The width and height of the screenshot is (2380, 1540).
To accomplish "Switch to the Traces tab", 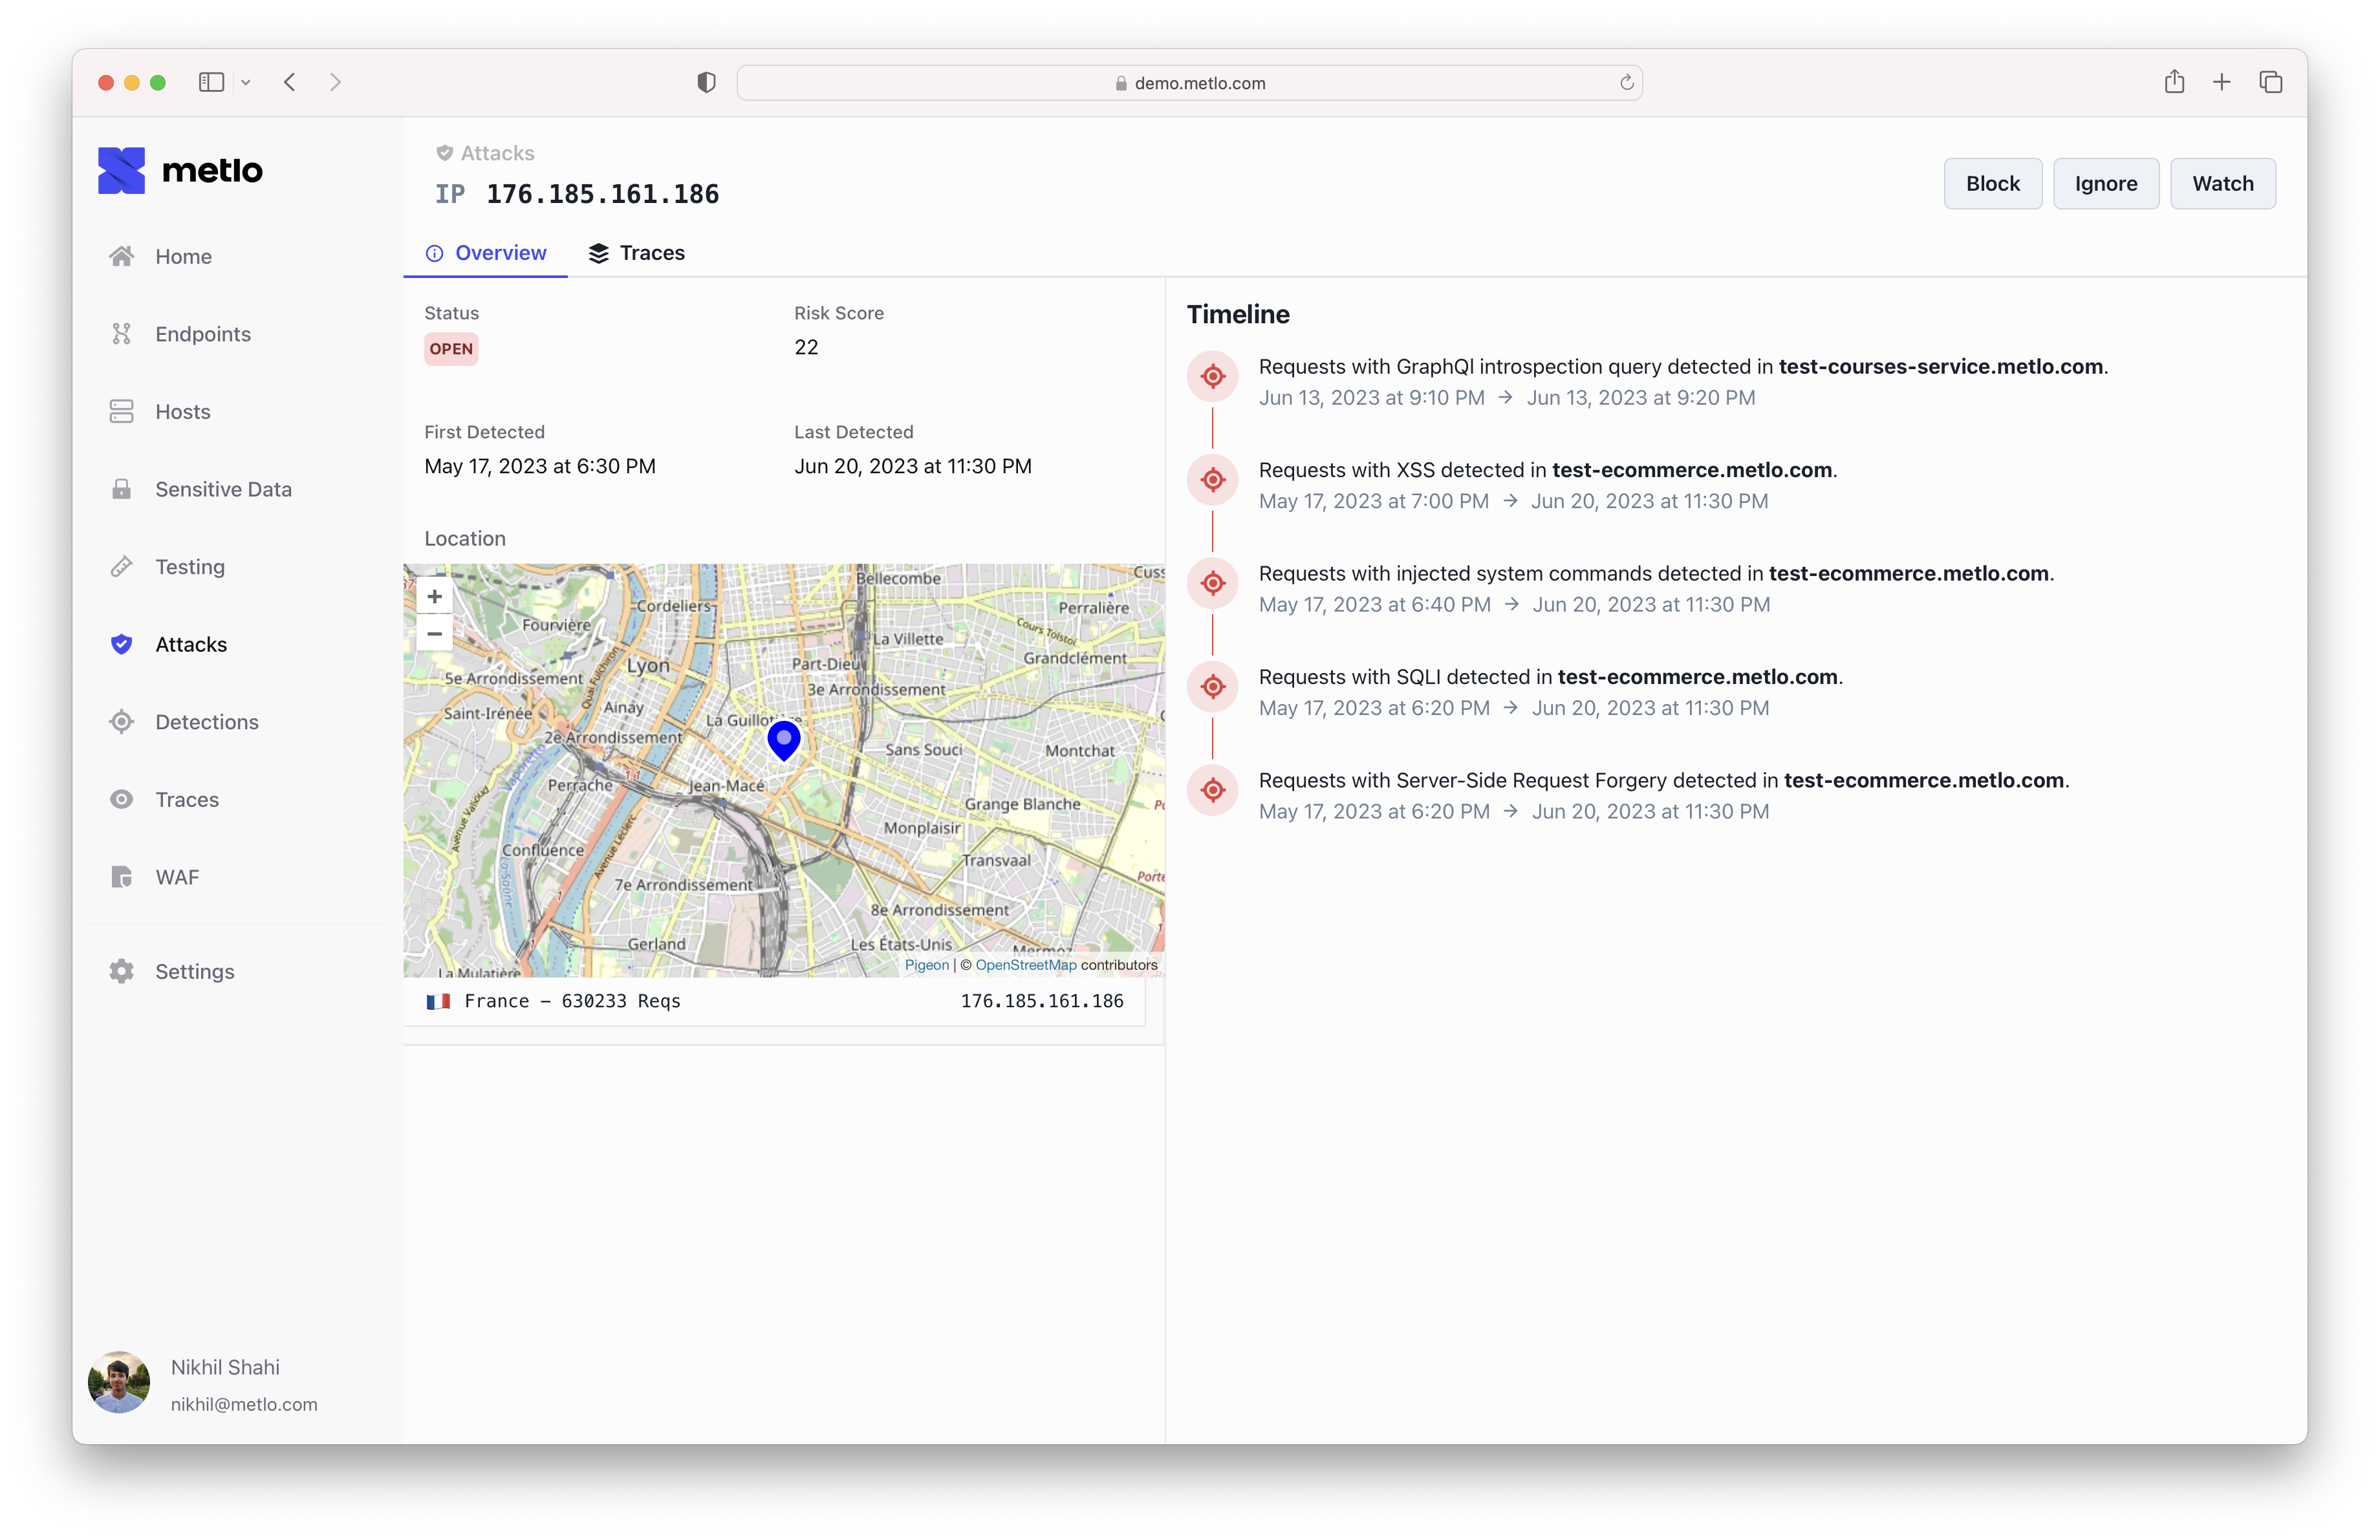I will click(x=636, y=253).
